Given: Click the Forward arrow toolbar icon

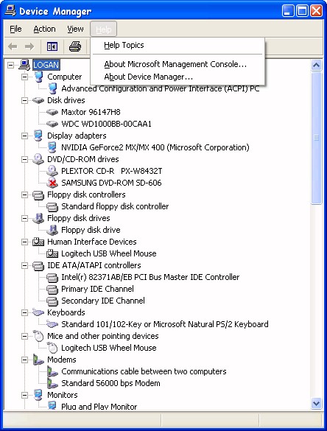Looking at the screenshot, I should [29, 46].
